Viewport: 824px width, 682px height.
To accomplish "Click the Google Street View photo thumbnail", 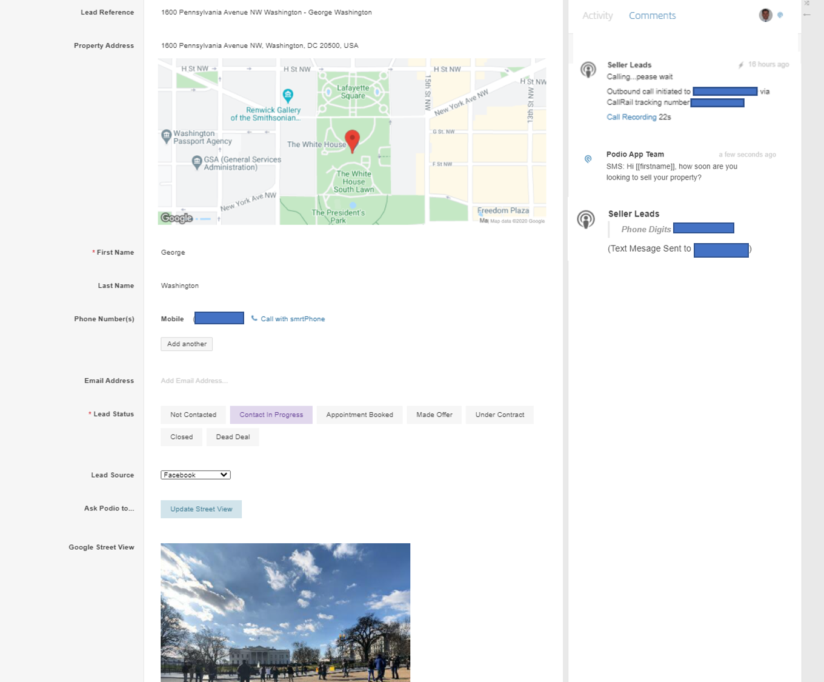I will coord(285,612).
